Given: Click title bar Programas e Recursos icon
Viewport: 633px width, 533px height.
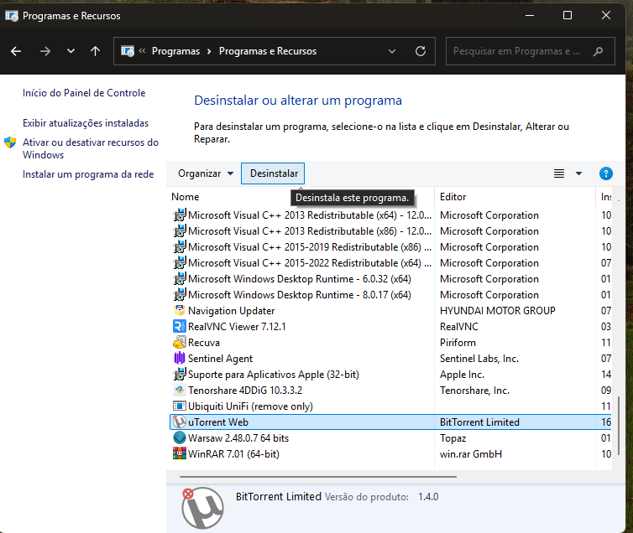Looking at the screenshot, I should click(x=12, y=16).
